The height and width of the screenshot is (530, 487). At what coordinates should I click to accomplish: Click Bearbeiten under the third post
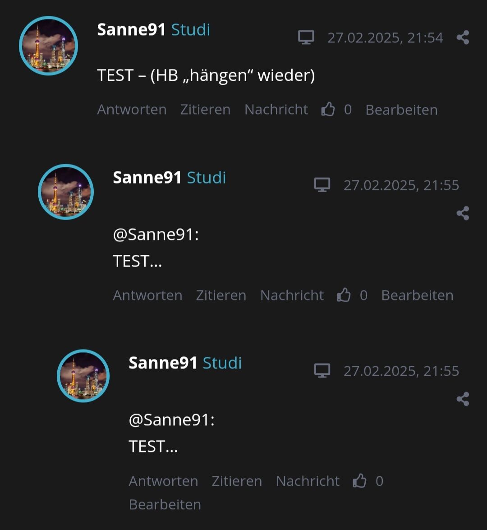tap(165, 505)
